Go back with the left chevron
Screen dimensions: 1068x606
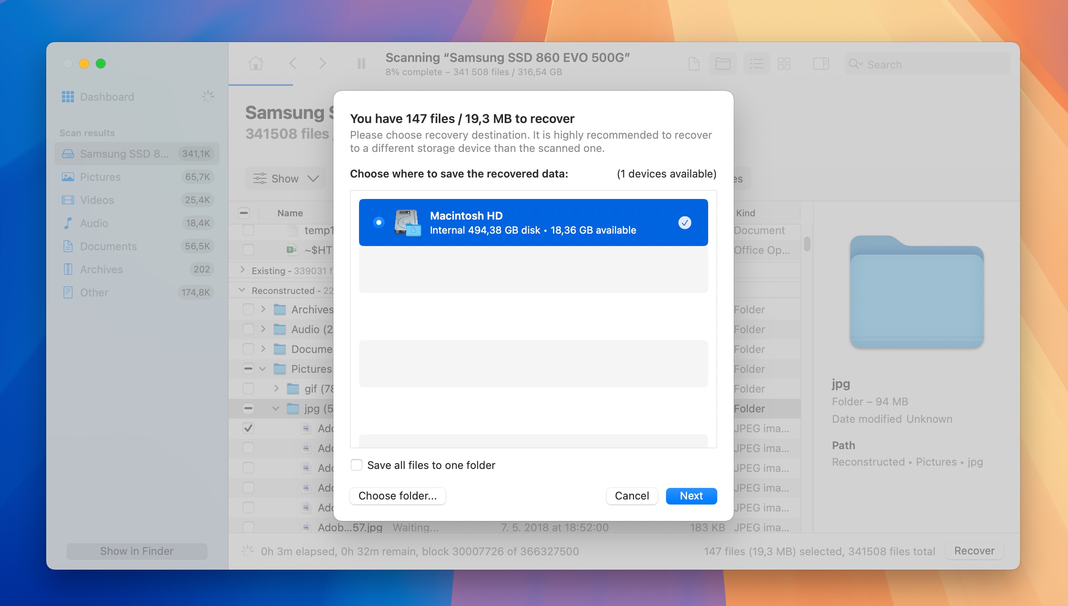tap(293, 64)
